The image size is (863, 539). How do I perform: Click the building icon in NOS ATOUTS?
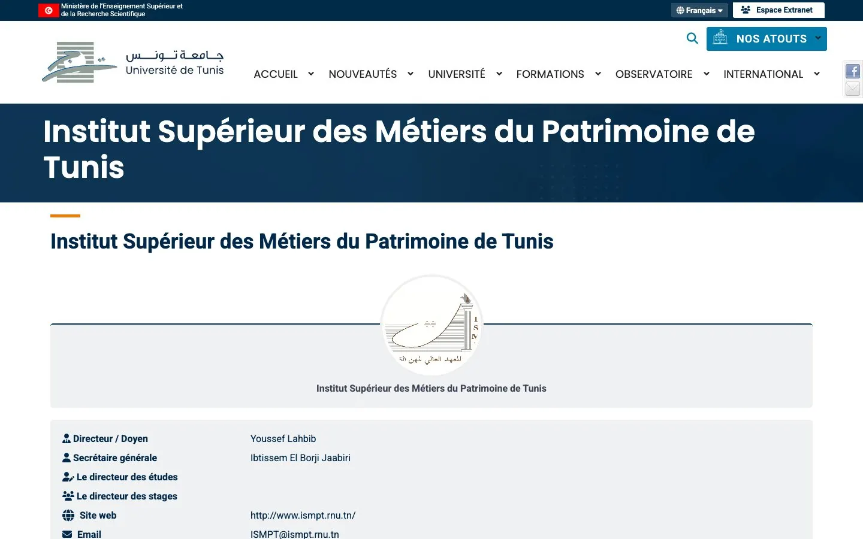720,38
